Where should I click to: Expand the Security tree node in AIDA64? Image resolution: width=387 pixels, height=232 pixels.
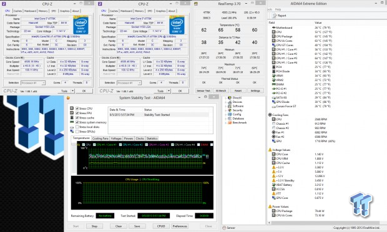(x=225, y=110)
